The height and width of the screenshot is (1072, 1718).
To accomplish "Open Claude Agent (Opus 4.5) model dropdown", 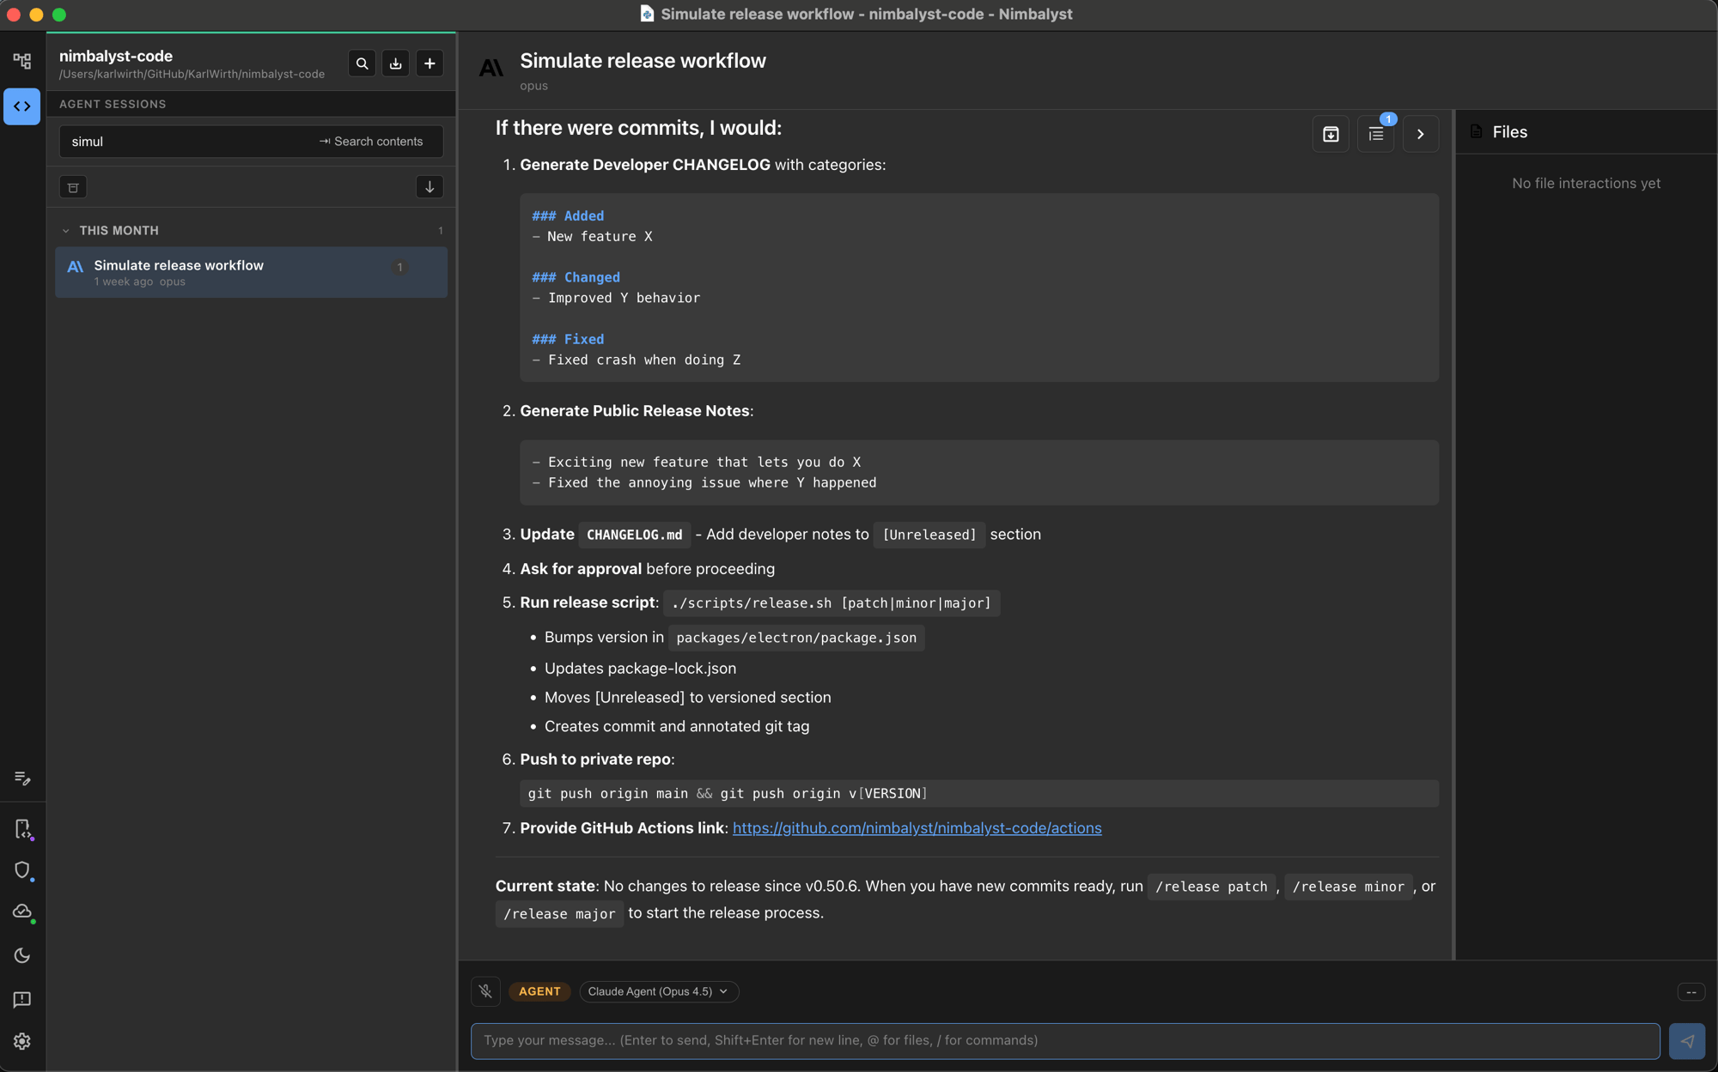I will coord(658,991).
